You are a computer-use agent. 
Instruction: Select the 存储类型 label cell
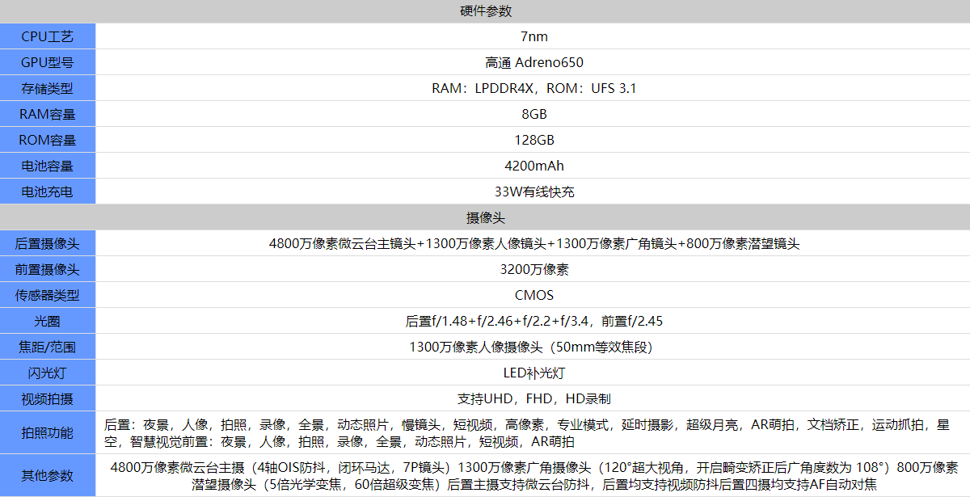(x=48, y=88)
